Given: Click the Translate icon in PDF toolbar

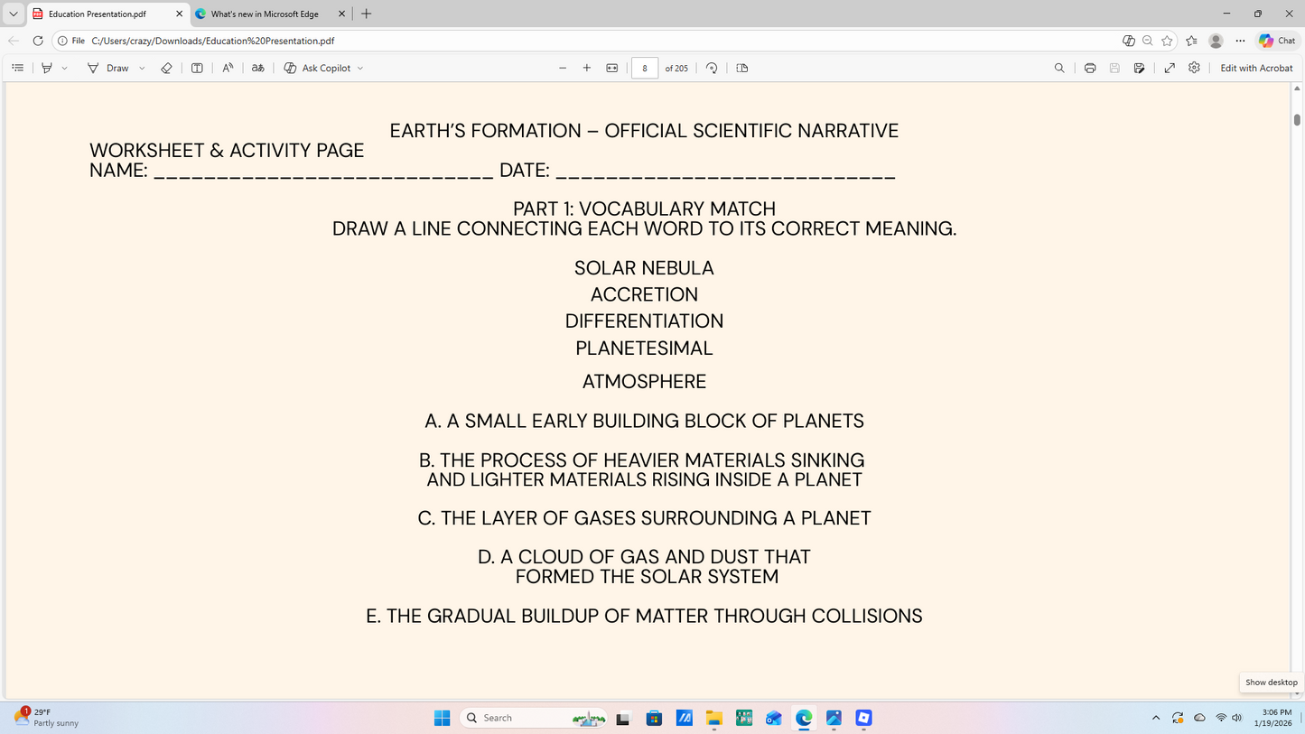Looking at the screenshot, I should coord(257,68).
